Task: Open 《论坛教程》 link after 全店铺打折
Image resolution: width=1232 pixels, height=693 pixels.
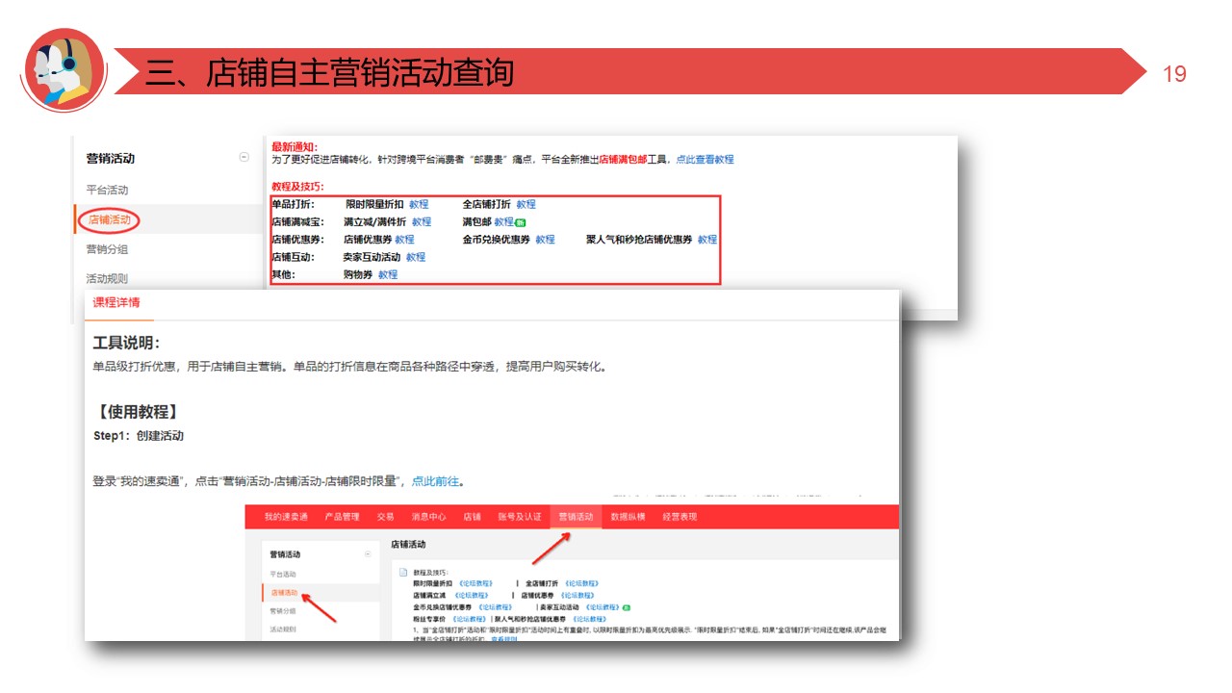Action: pyautogui.click(x=581, y=583)
